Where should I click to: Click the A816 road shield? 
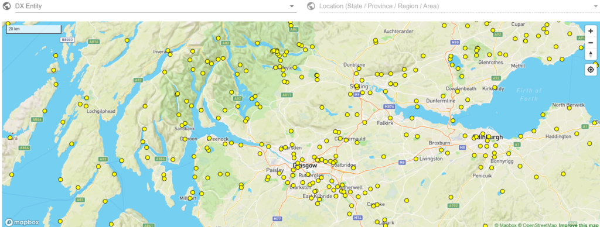[x=94, y=42]
